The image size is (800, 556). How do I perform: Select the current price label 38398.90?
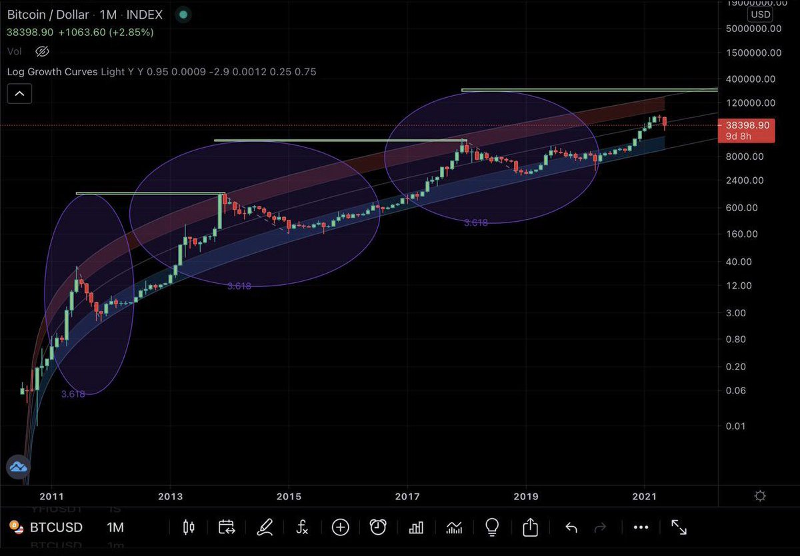click(746, 125)
